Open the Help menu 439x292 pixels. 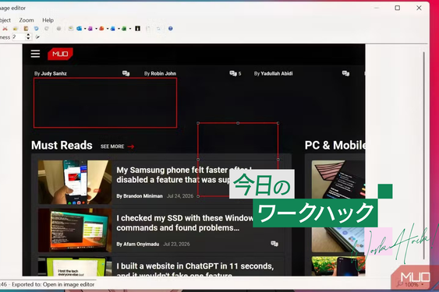click(x=48, y=20)
